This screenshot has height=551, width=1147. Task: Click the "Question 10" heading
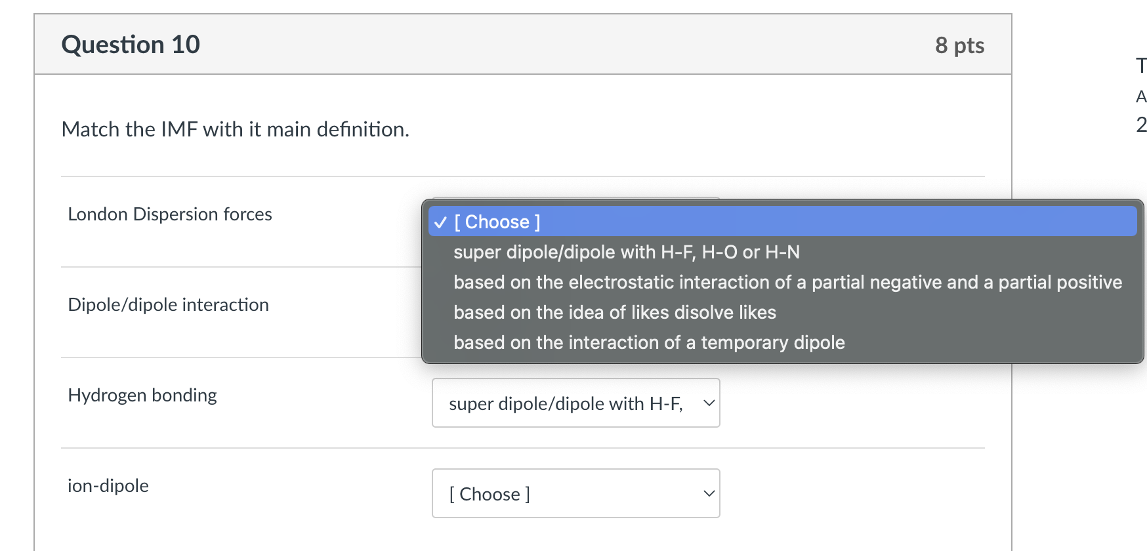(x=131, y=45)
